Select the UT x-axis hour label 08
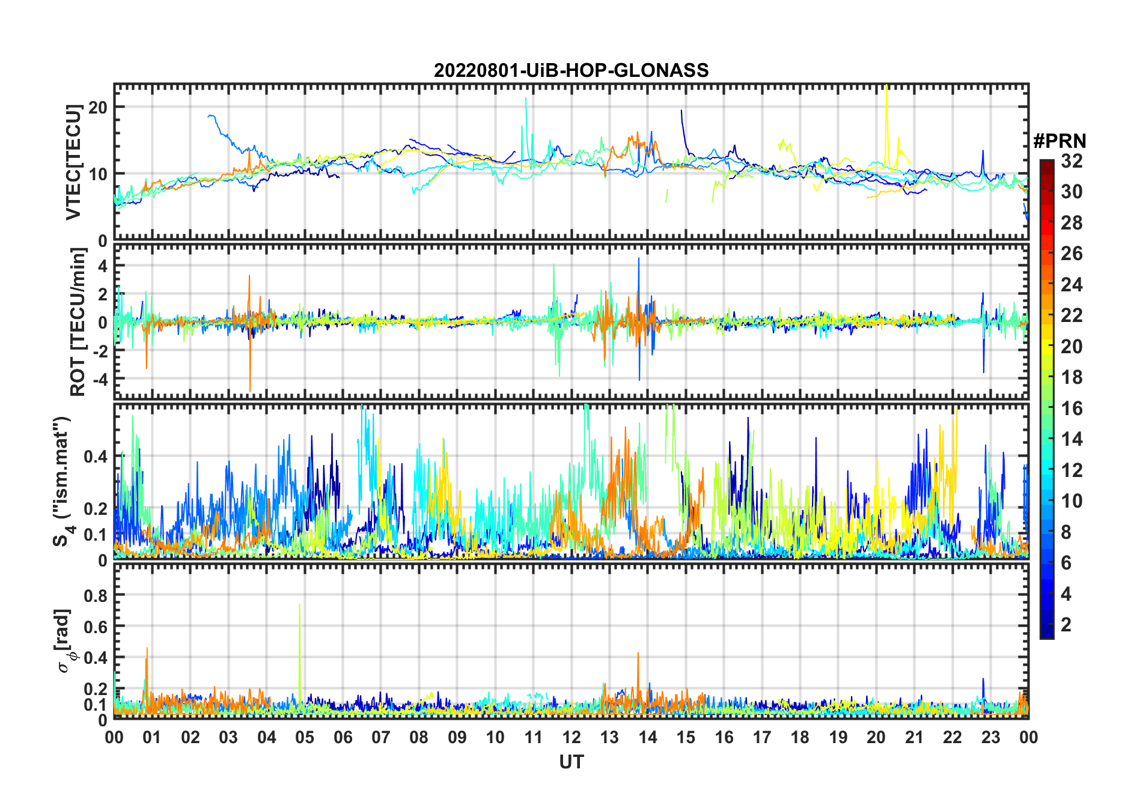The image size is (1143, 799). click(x=419, y=737)
